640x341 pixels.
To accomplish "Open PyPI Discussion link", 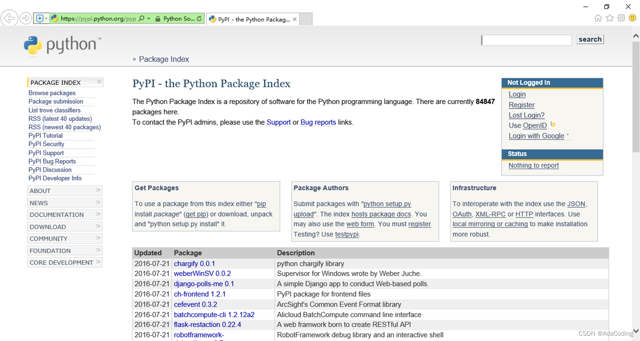I will tap(50, 170).
